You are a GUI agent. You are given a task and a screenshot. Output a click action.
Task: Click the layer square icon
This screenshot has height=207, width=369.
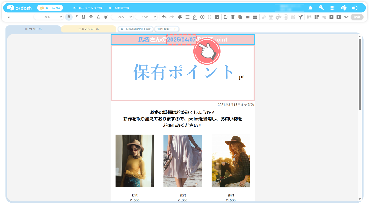[x=225, y=17]
